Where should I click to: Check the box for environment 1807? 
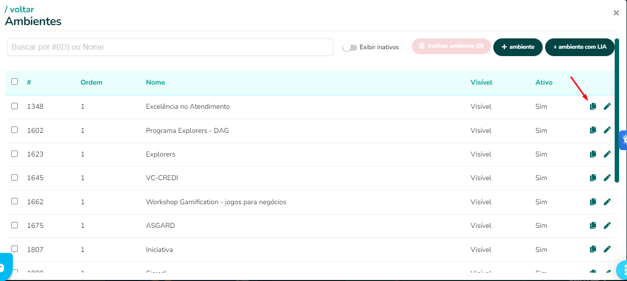tap(14, 249)
